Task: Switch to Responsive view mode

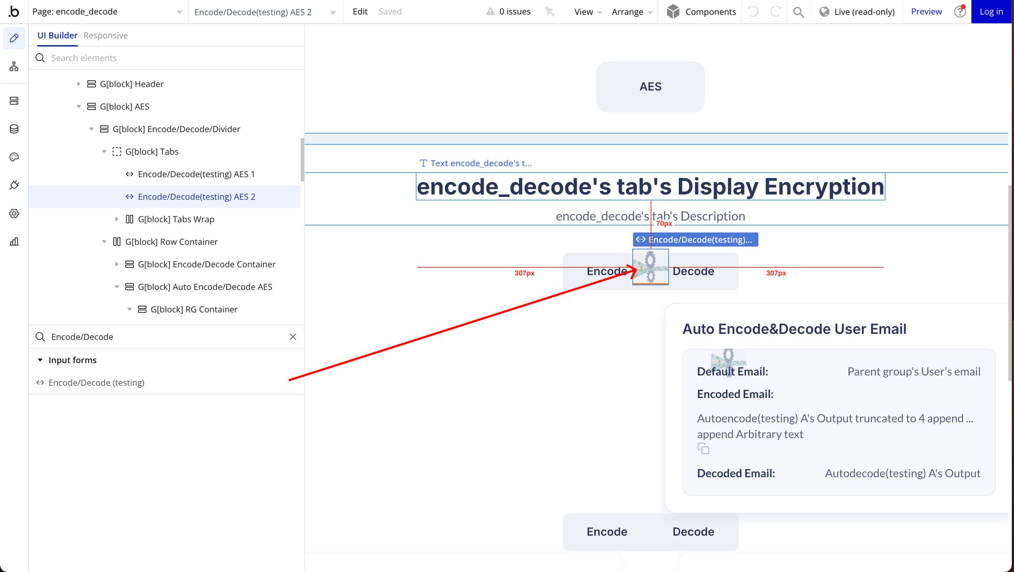Action: [x=105, y=35]
